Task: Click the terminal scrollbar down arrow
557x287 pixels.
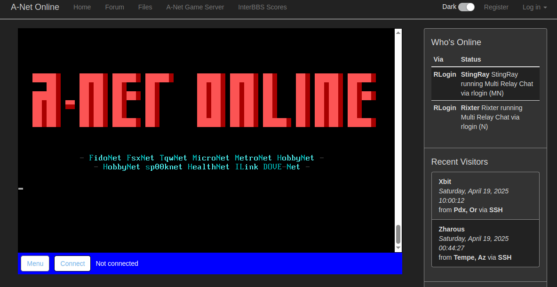Action: (x=398, y=247)
